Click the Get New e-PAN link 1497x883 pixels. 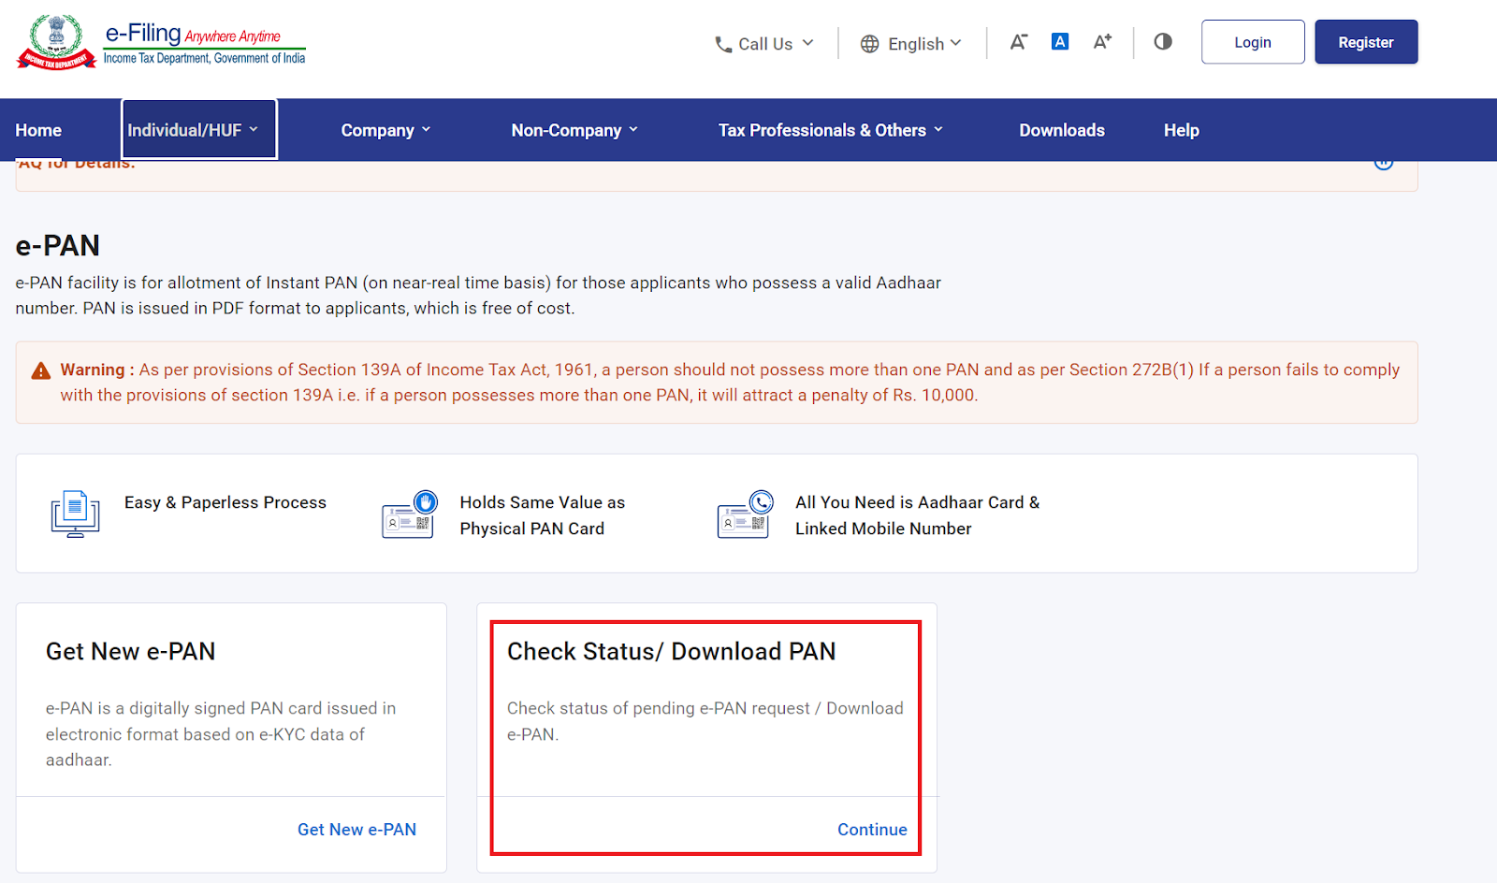coord(356,830)
